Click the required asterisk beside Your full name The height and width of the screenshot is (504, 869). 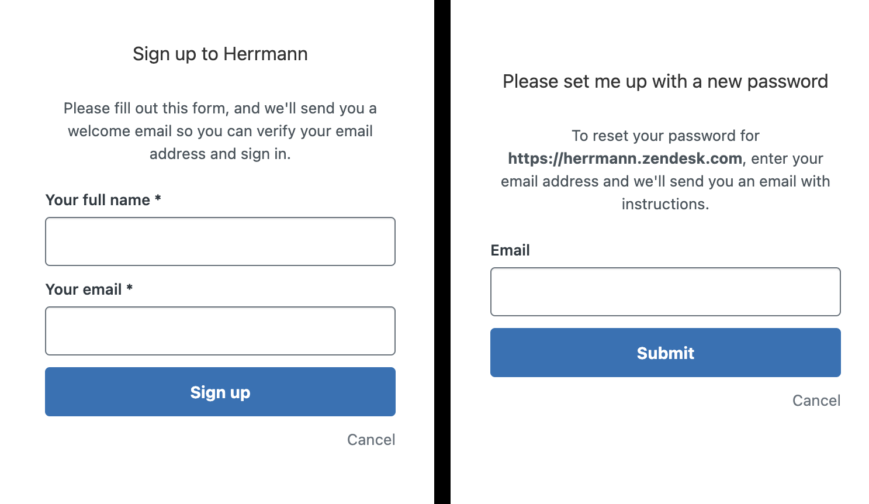[158, 199]
